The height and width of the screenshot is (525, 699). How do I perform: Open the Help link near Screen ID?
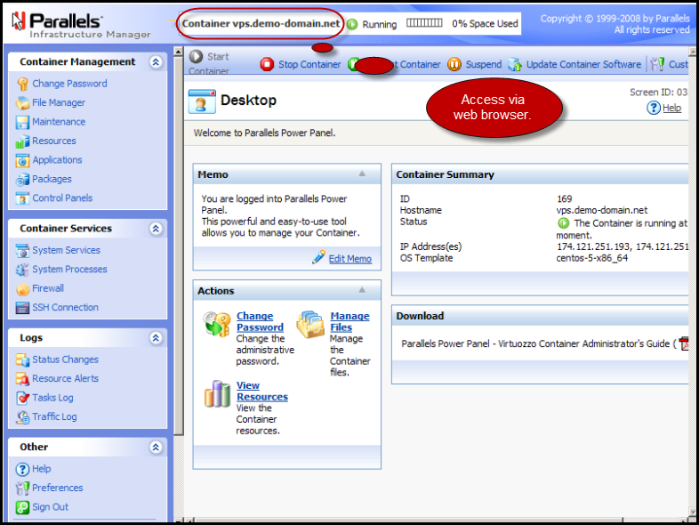(671, 108)
